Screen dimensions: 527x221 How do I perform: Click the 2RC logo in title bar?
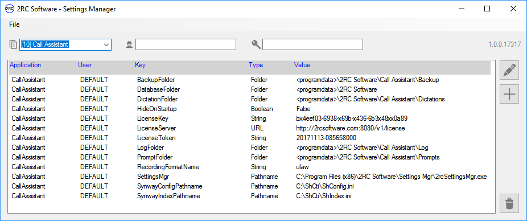[x=10, y=9]
